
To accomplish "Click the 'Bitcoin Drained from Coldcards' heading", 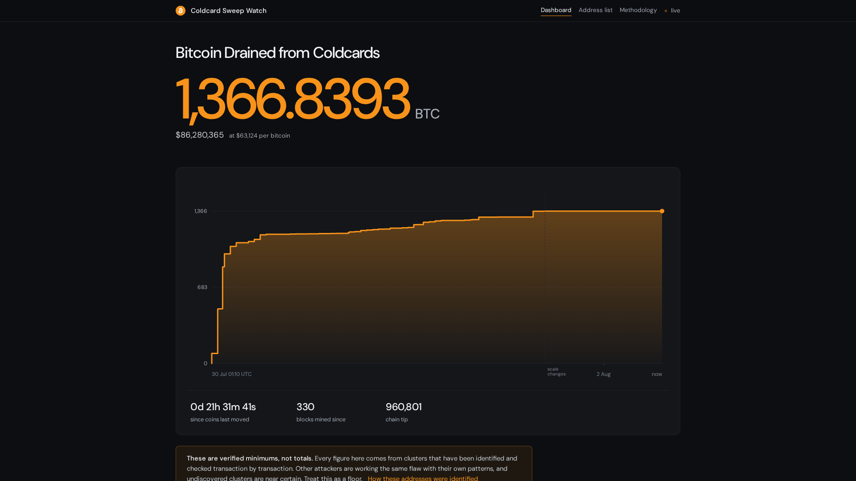I will [277, 53].
